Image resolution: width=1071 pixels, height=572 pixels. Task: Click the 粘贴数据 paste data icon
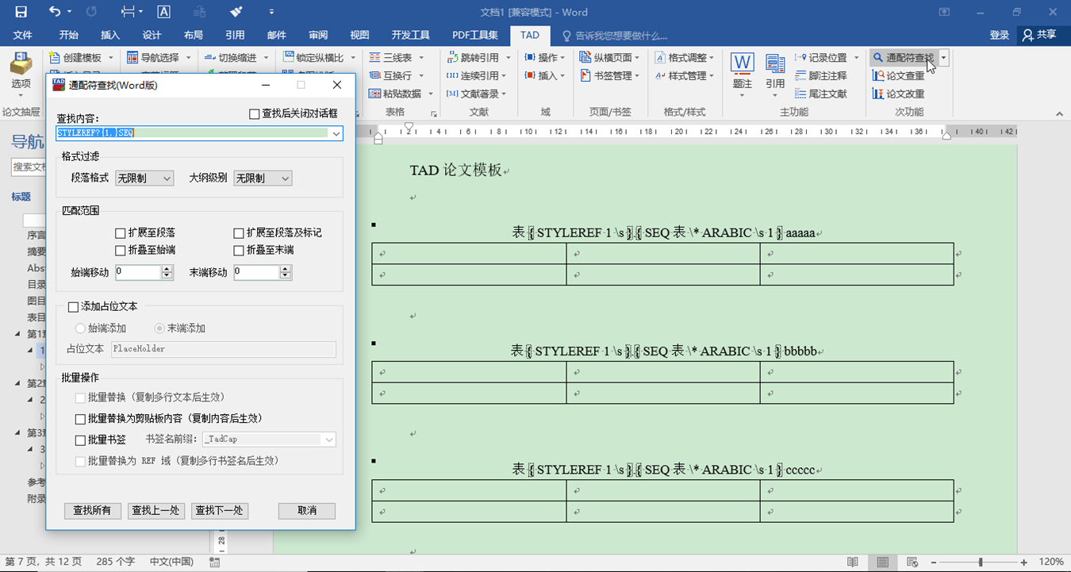[375, 94]
